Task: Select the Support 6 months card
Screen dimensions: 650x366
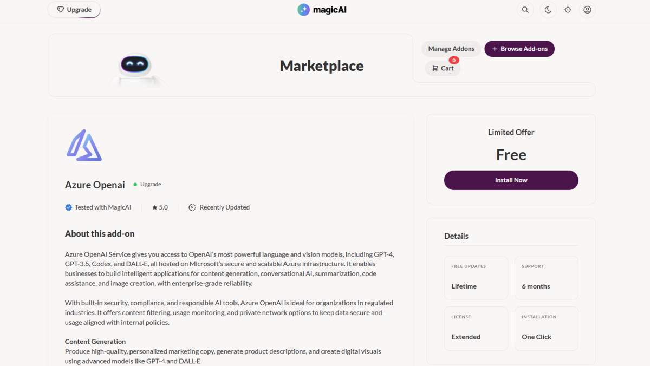Action: (547, 278)
